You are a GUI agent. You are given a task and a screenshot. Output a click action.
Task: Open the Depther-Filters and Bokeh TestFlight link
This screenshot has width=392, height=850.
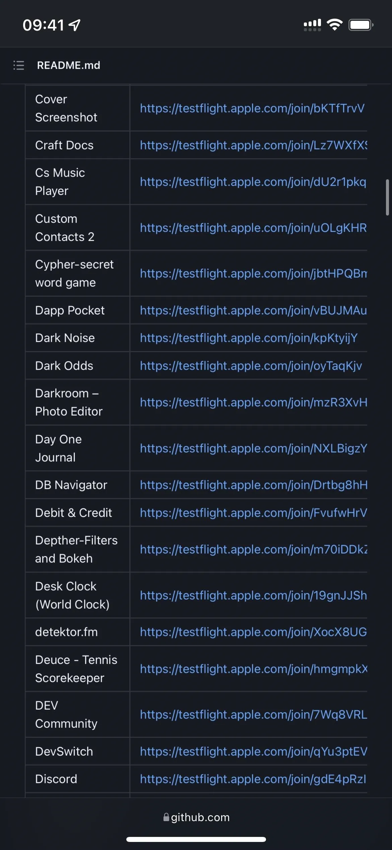tap(254, 549)
